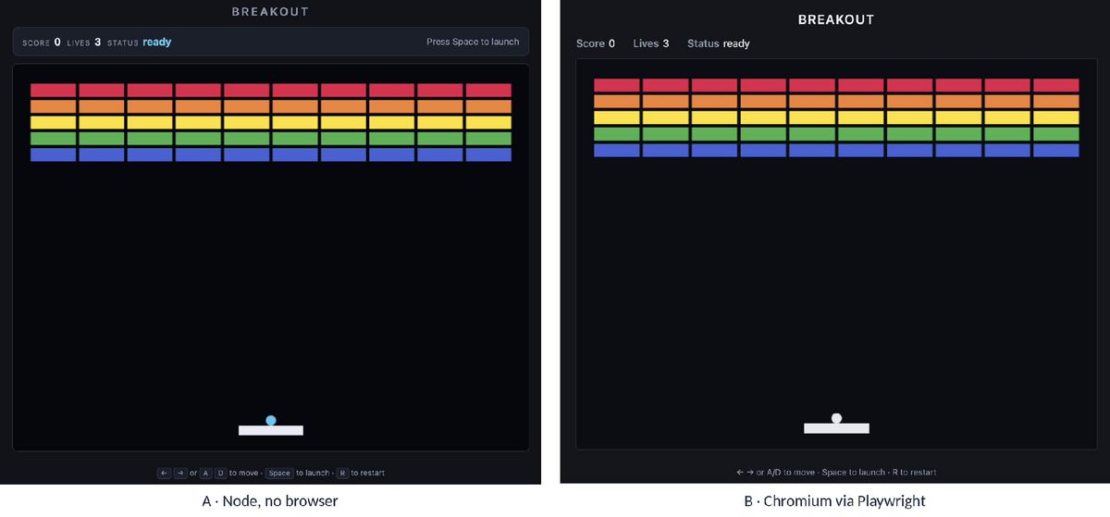1110x517 pixels.
Task: Click the caption 'A · Node, no browser'
Action: pyautogui.click(x=270, y=501)
